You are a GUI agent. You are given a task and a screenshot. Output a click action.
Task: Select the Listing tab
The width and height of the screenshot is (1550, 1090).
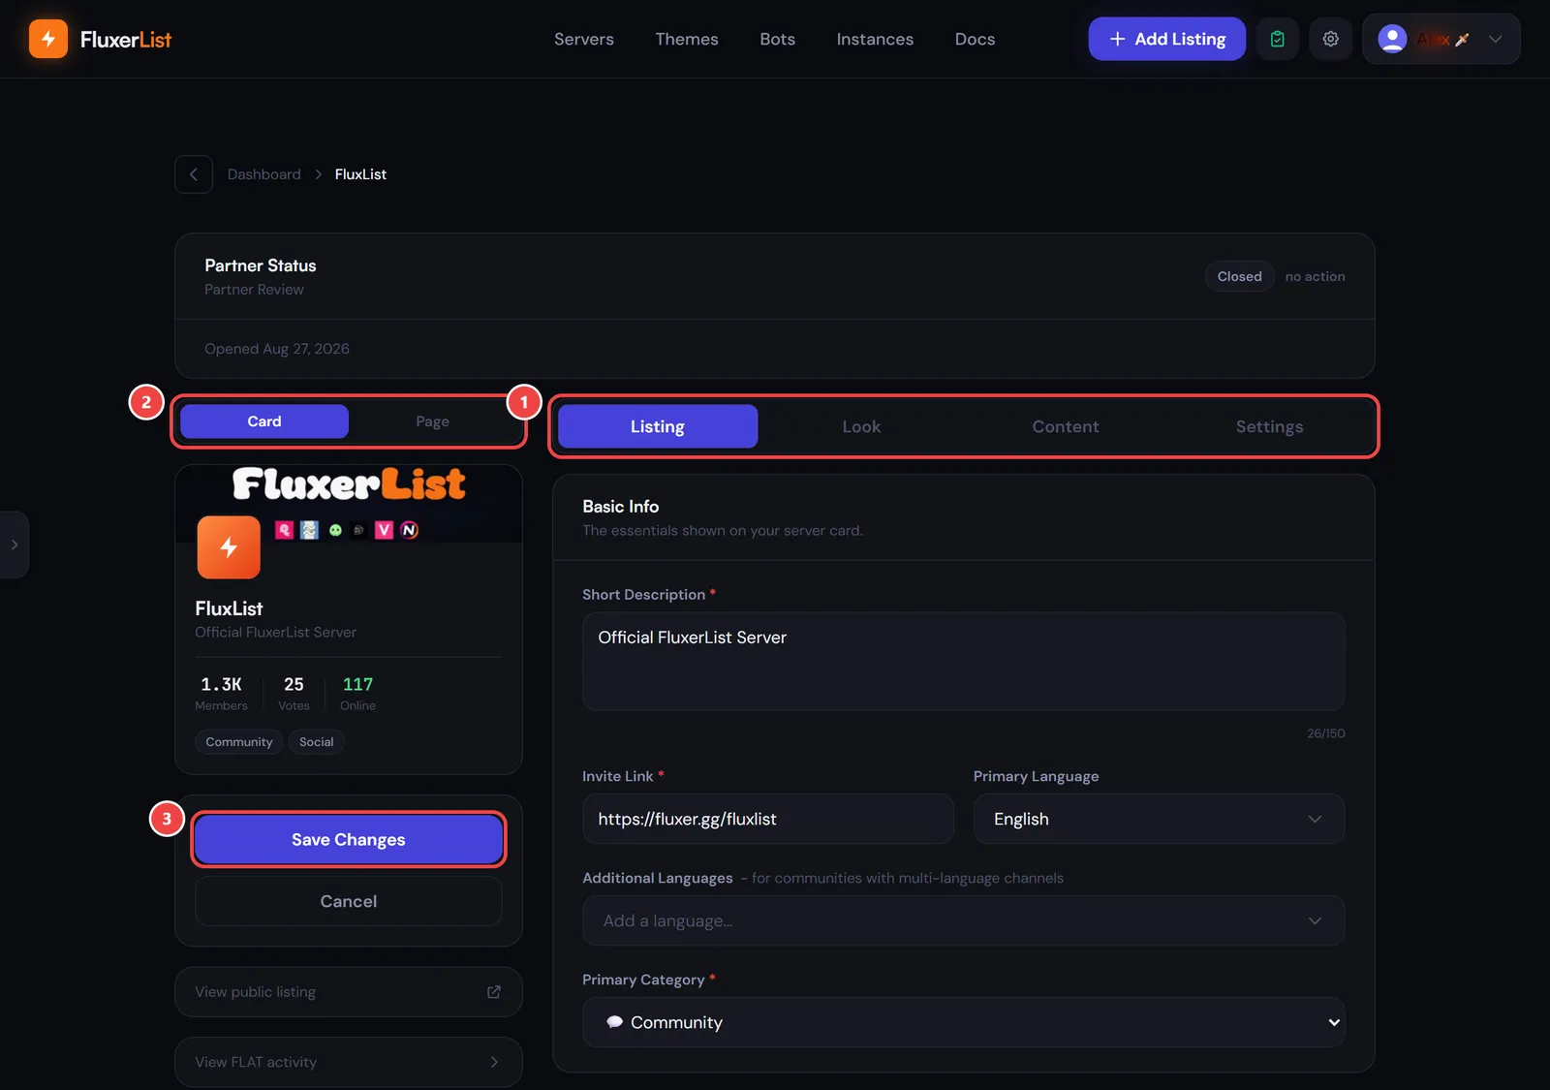[658, 426]
